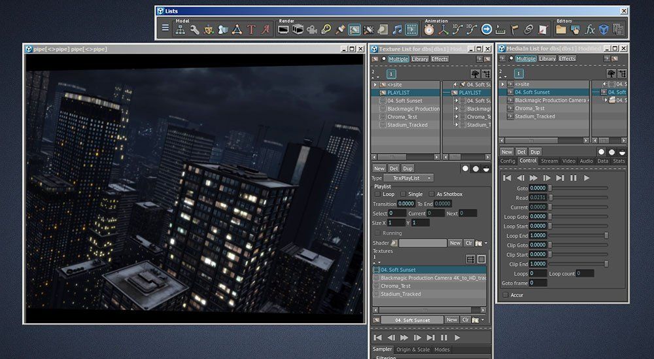Click the Loop End slider handle

pyautogui.click(x=606, y=235)
